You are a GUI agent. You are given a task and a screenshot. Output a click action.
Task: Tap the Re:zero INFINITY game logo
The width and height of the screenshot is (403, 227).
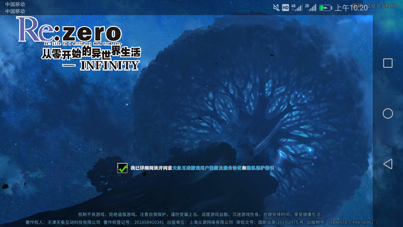(x=79, y=43)
